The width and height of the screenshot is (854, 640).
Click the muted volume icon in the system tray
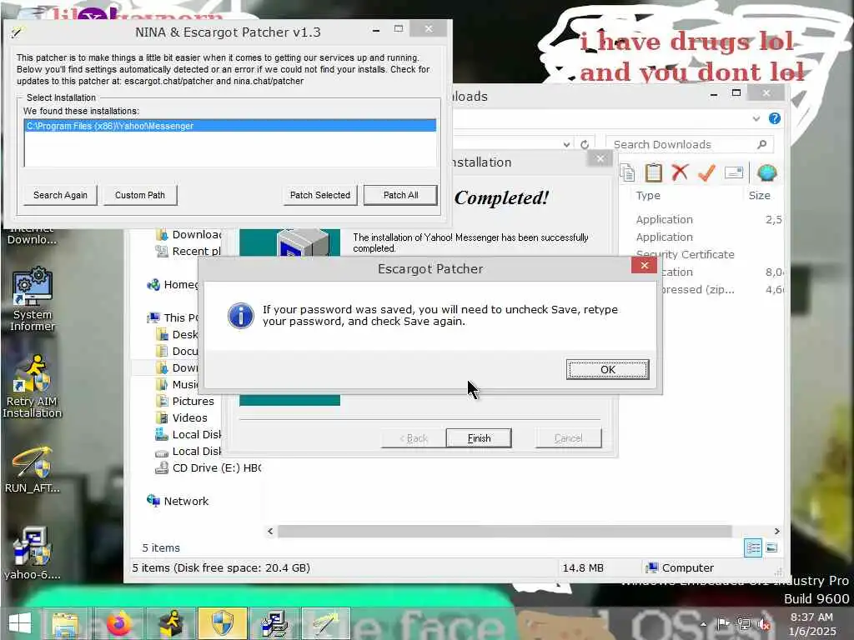[765, 623]
